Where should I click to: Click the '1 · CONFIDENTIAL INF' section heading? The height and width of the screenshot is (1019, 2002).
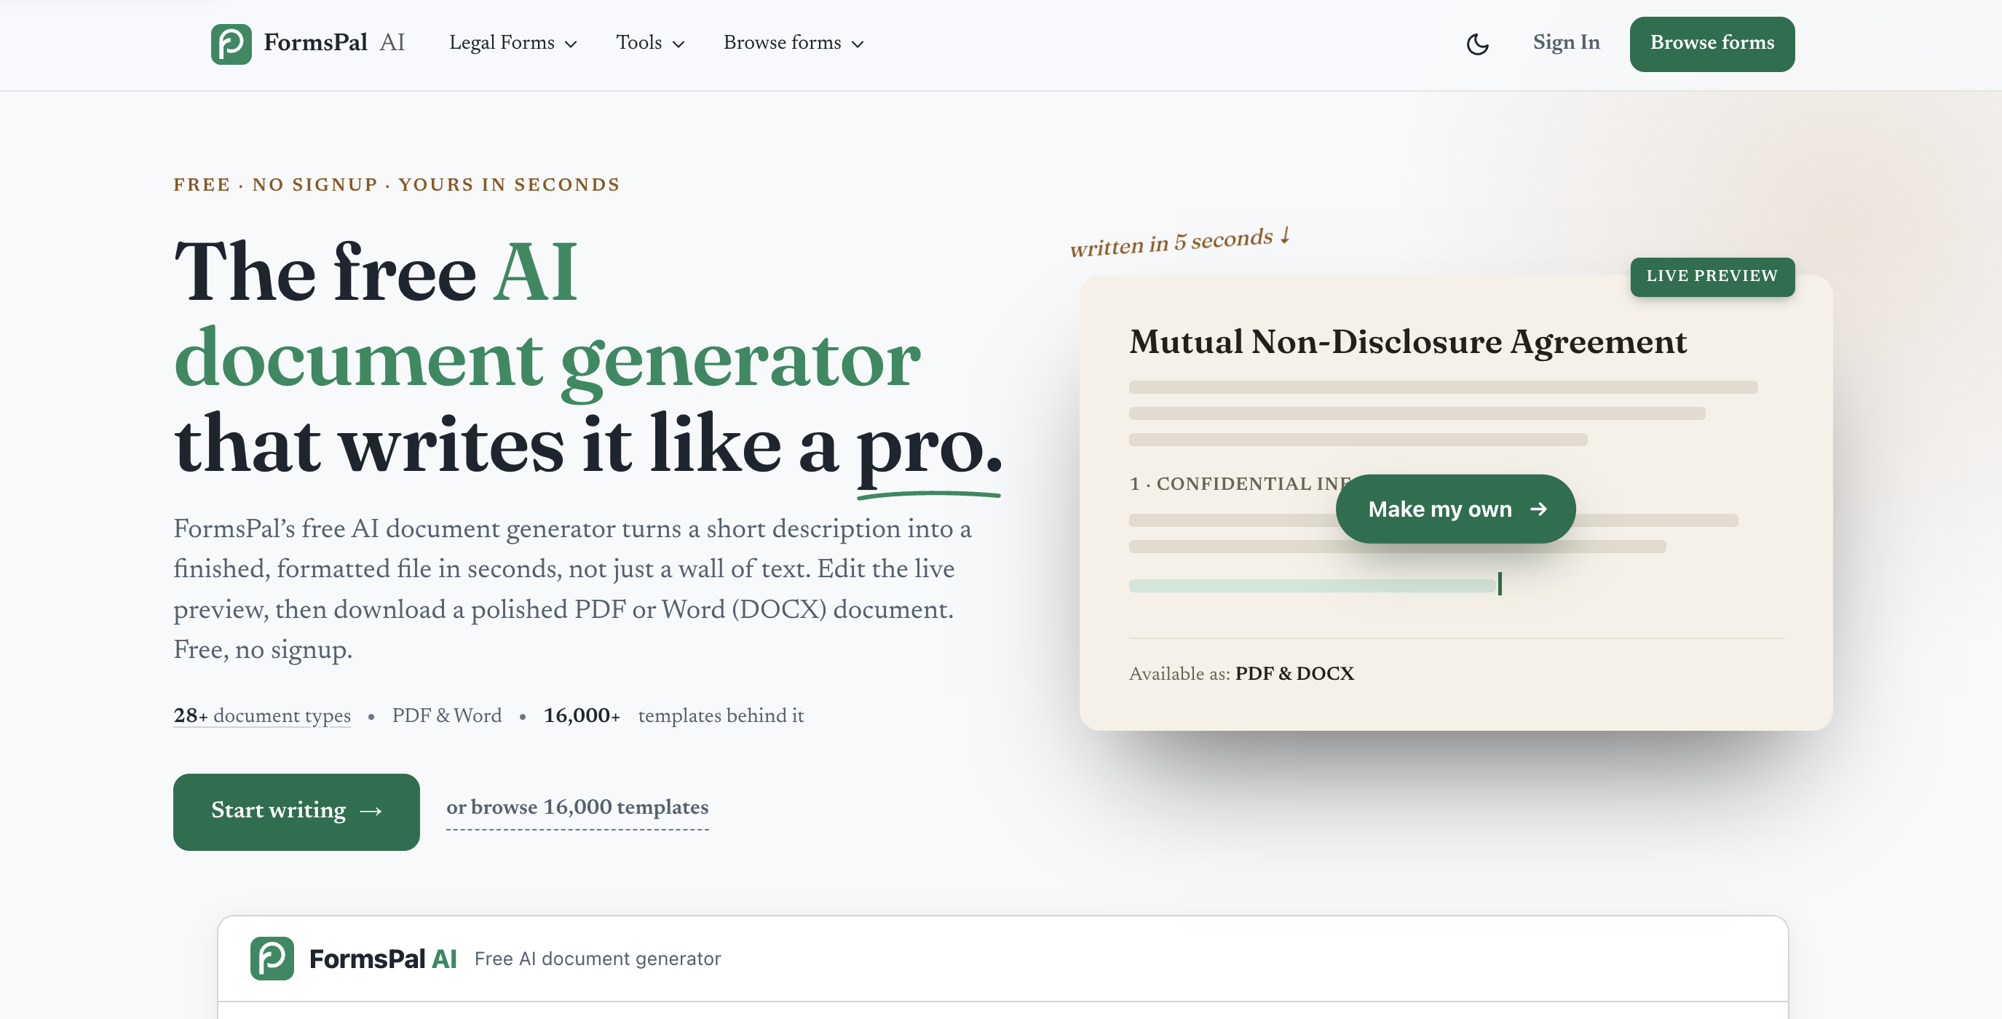[x=1240, y=483]
